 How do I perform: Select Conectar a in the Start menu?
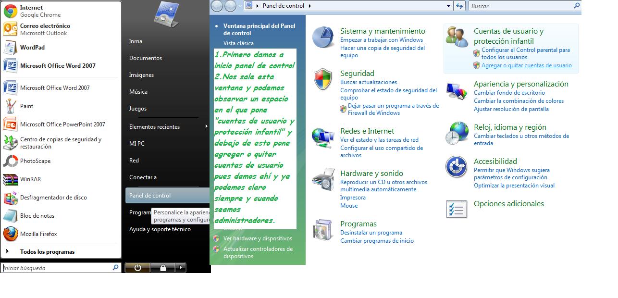143,177
